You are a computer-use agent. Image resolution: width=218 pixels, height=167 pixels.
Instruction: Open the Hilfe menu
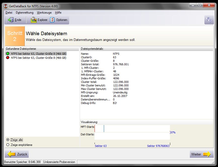58,13
